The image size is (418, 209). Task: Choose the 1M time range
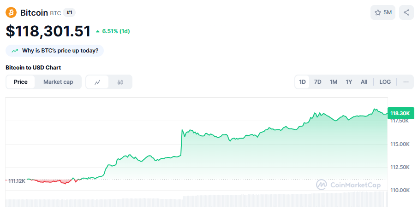pos(333,82)
